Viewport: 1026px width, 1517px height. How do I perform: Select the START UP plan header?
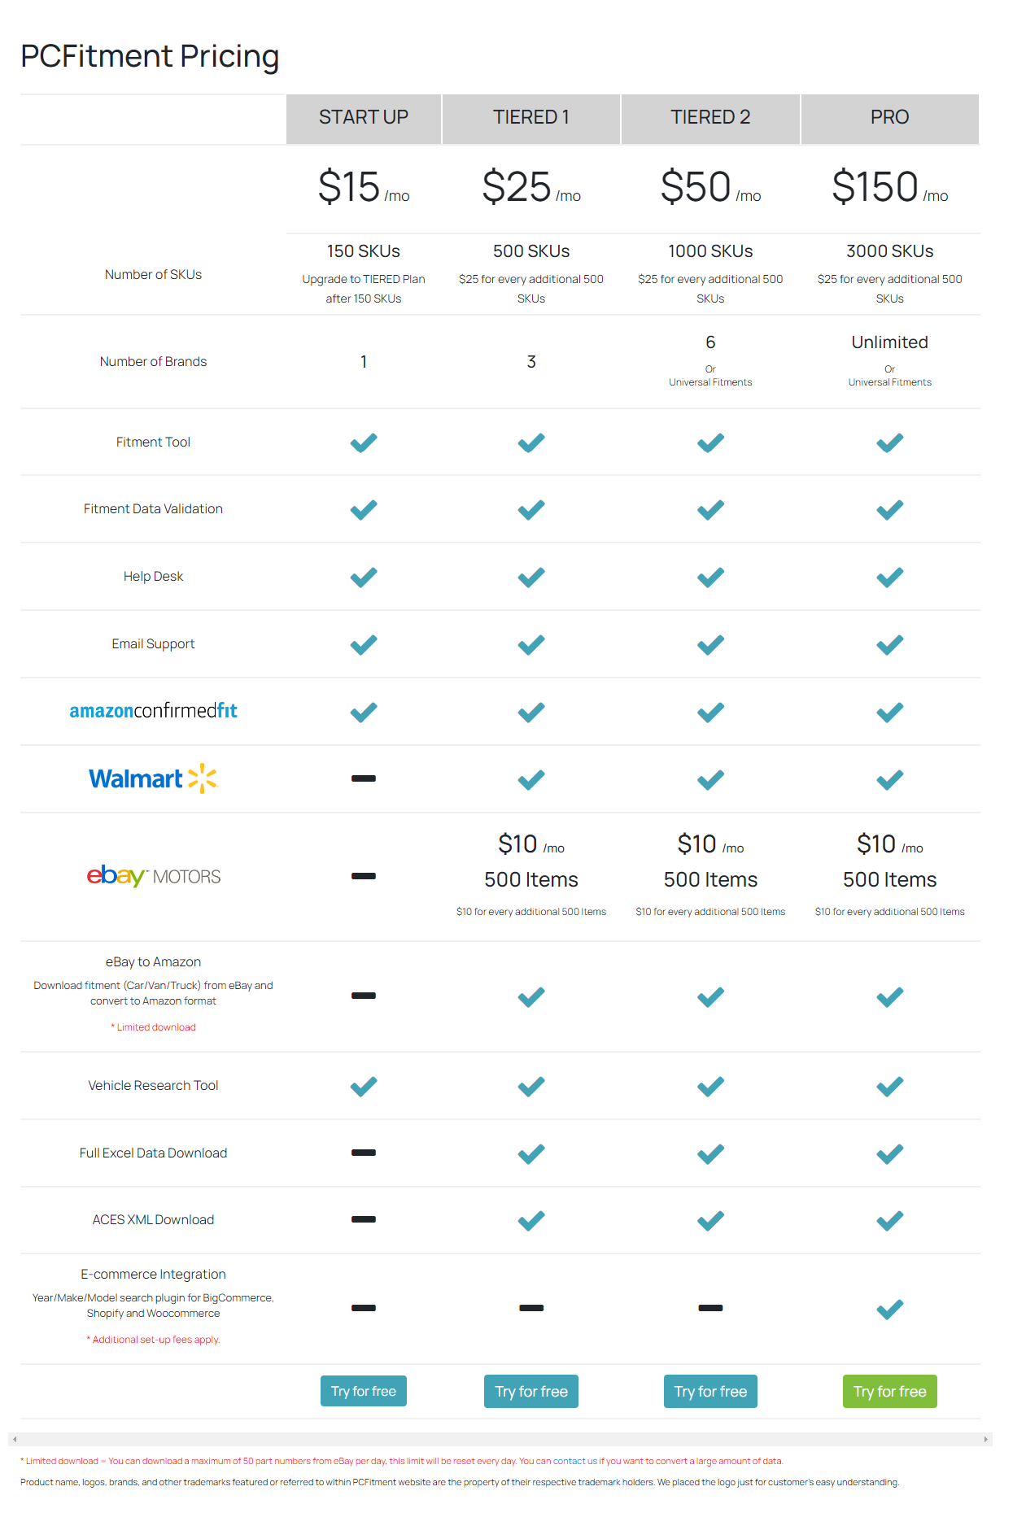click(x=364, y=117)
